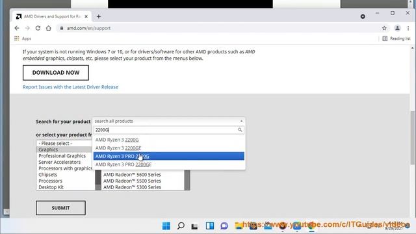Choose AMD Ryzen 3 2200GE result
416x234 pixels.
click(x=169, y=148)
